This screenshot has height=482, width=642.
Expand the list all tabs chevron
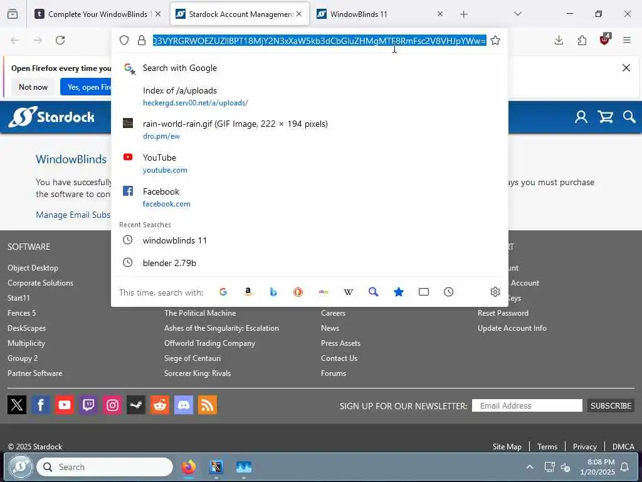(x=518, y=14)
